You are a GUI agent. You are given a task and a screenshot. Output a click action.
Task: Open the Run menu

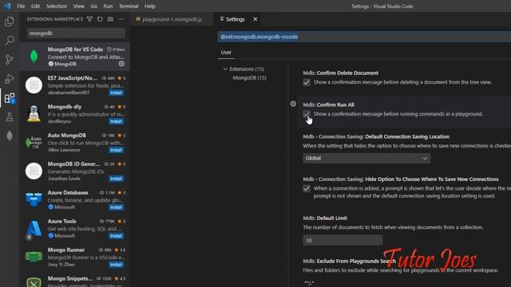(108, 6)
